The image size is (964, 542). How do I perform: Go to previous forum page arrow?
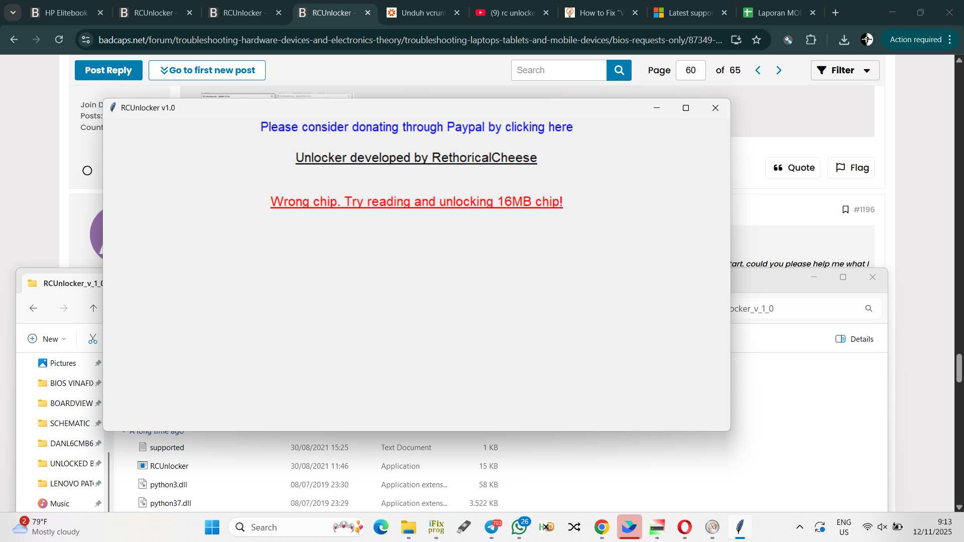(758, 70)
